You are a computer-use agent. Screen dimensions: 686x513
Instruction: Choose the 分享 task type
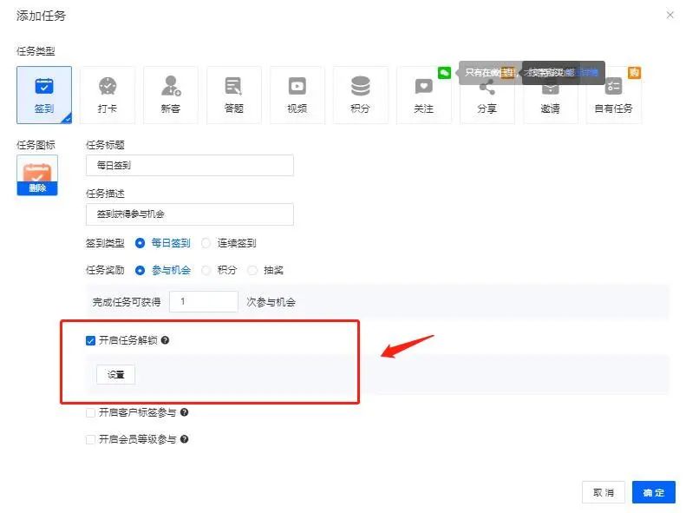[x=487, y=95]
